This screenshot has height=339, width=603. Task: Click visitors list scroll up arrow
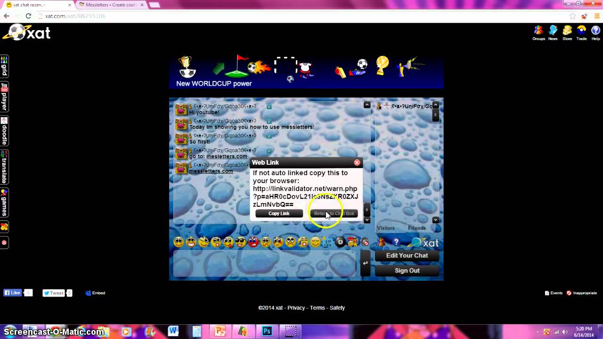[x=436, y=105]
